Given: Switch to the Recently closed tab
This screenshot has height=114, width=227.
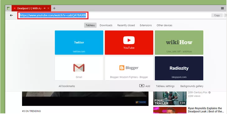Looking at the screenshot, I should [x=126, y=25].
